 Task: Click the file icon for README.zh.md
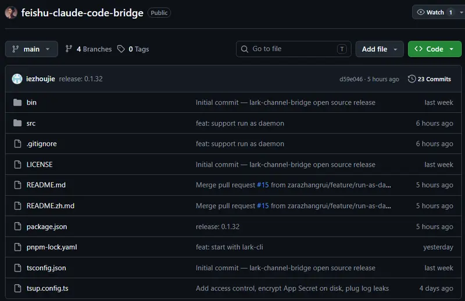18,206
